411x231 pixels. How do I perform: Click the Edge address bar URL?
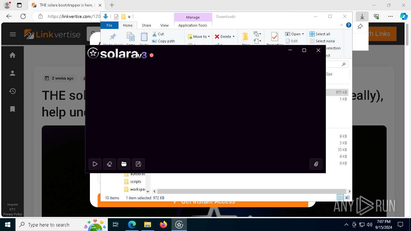click(74, 16)
